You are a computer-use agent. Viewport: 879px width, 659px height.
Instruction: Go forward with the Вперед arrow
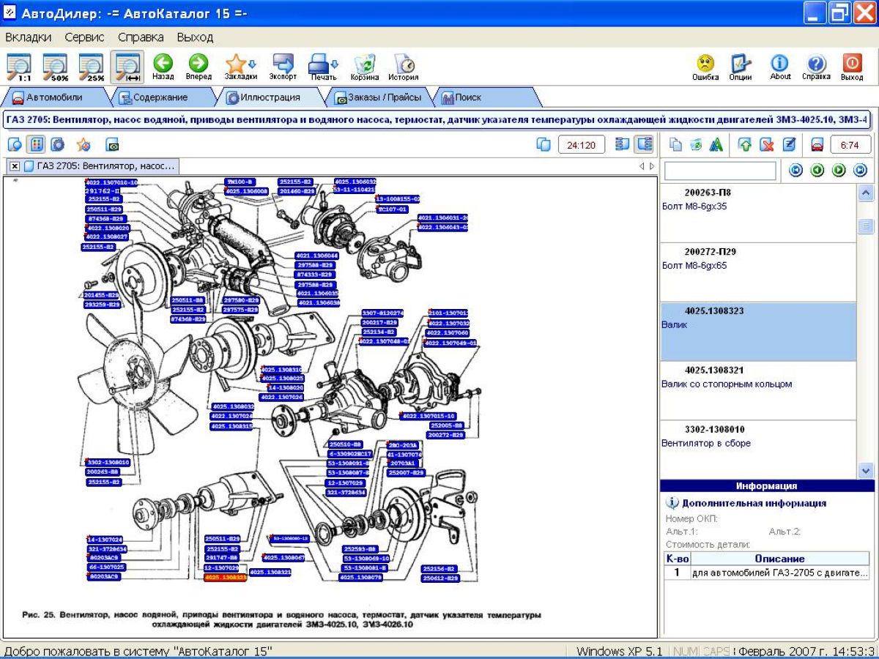pyautogui.click(x=199, y=67)
